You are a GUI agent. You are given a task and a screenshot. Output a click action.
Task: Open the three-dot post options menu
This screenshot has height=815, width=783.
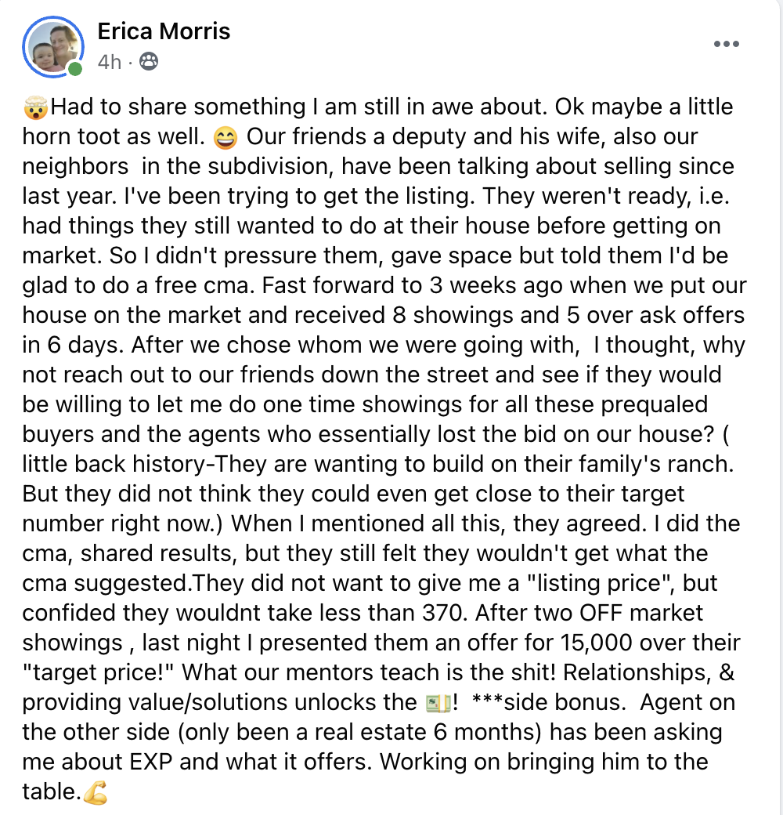[726, 44]
